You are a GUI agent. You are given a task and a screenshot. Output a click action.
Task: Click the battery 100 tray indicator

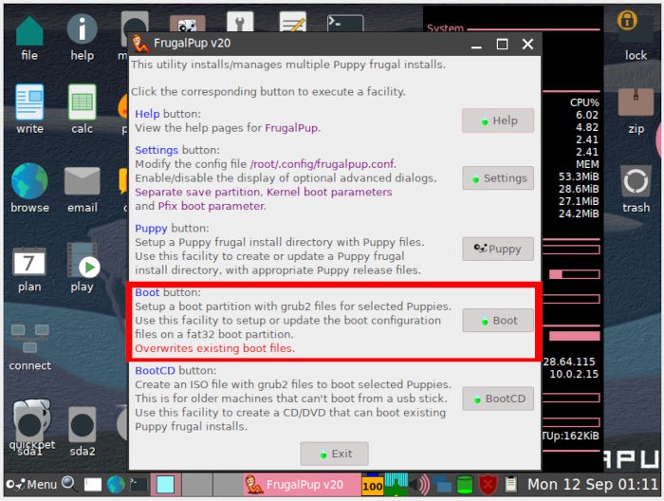[x=372, y=485]
